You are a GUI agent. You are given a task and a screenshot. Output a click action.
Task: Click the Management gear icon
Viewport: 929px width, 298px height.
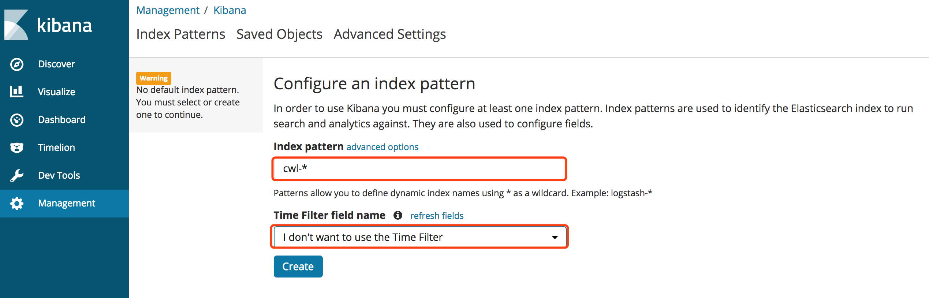(17, 204)
